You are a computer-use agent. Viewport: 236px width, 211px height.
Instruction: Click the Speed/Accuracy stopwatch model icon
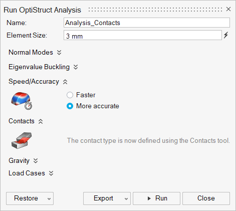click(22, 101)
